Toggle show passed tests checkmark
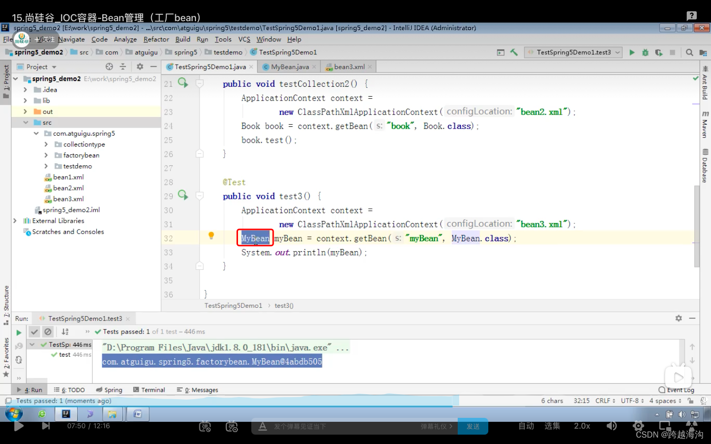Image resolution: width=711 pixels, height=444 pixels. [34, 332]
